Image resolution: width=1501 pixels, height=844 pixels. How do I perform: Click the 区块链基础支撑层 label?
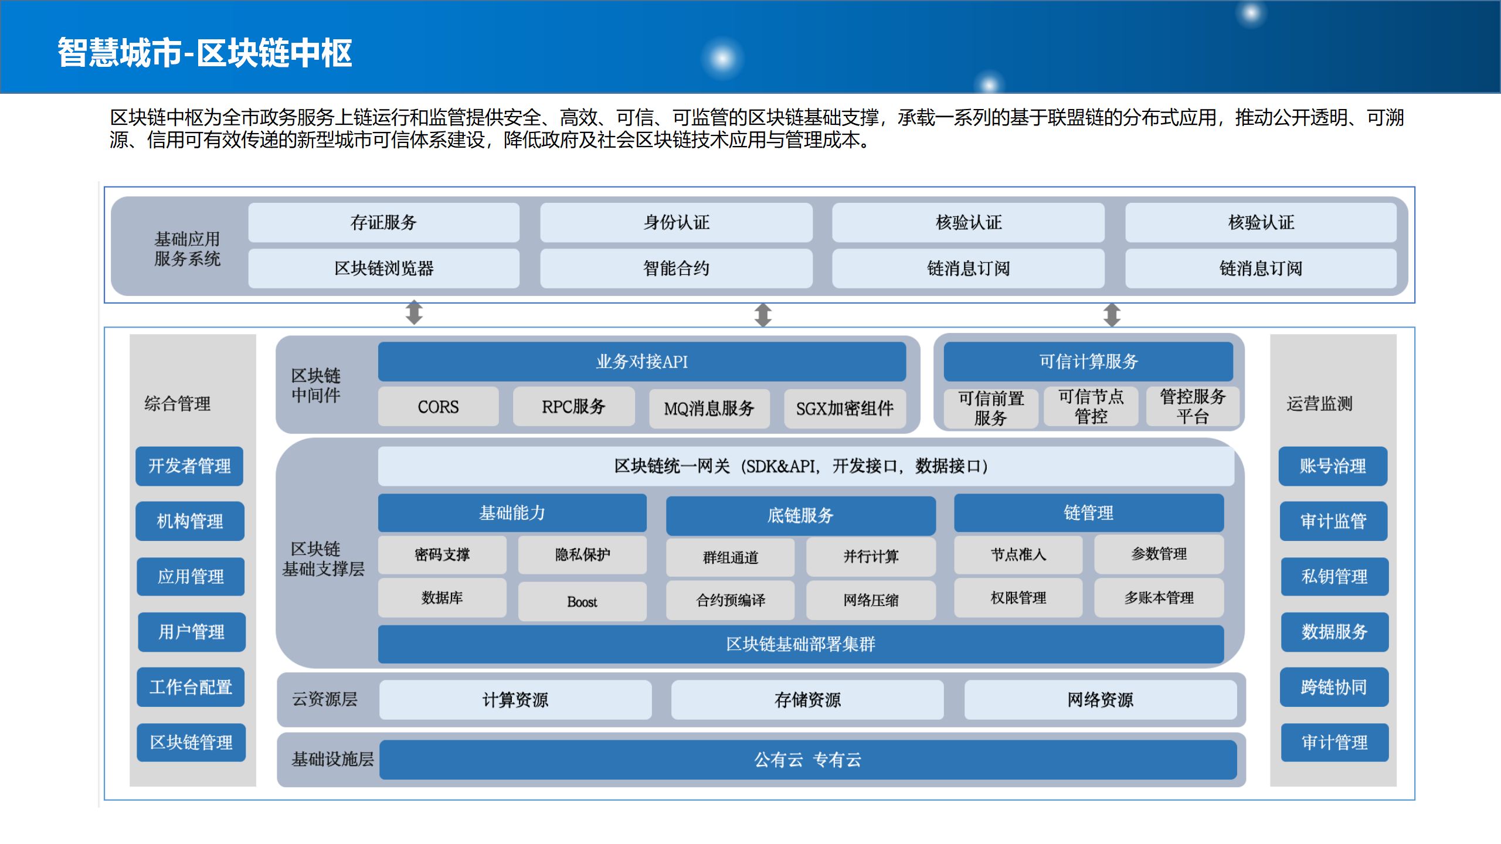[x=323, y=559]
